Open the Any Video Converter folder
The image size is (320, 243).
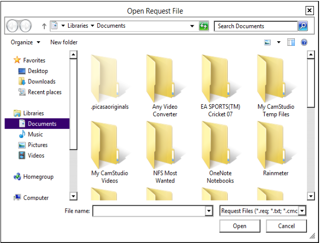click(x=165, y=86)
